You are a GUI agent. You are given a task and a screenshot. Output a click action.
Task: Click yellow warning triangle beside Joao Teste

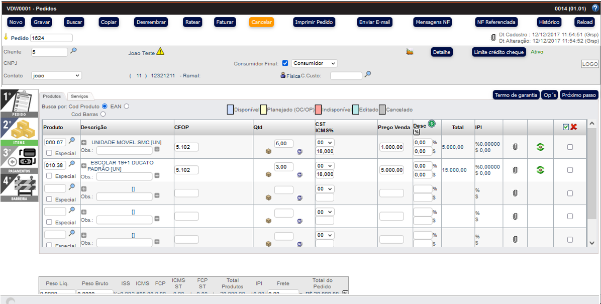[160, 52]
